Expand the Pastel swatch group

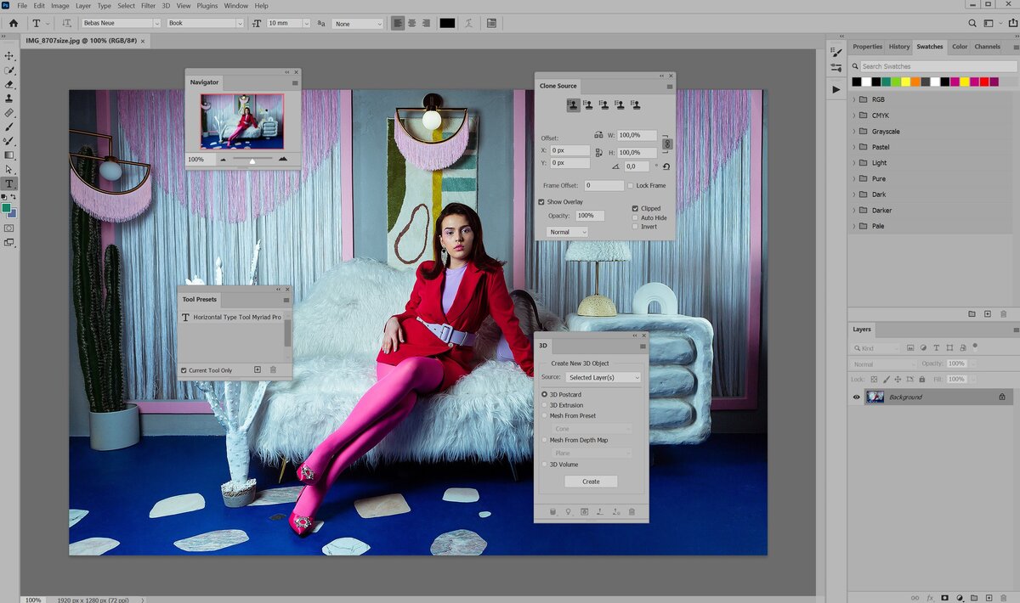854,147
